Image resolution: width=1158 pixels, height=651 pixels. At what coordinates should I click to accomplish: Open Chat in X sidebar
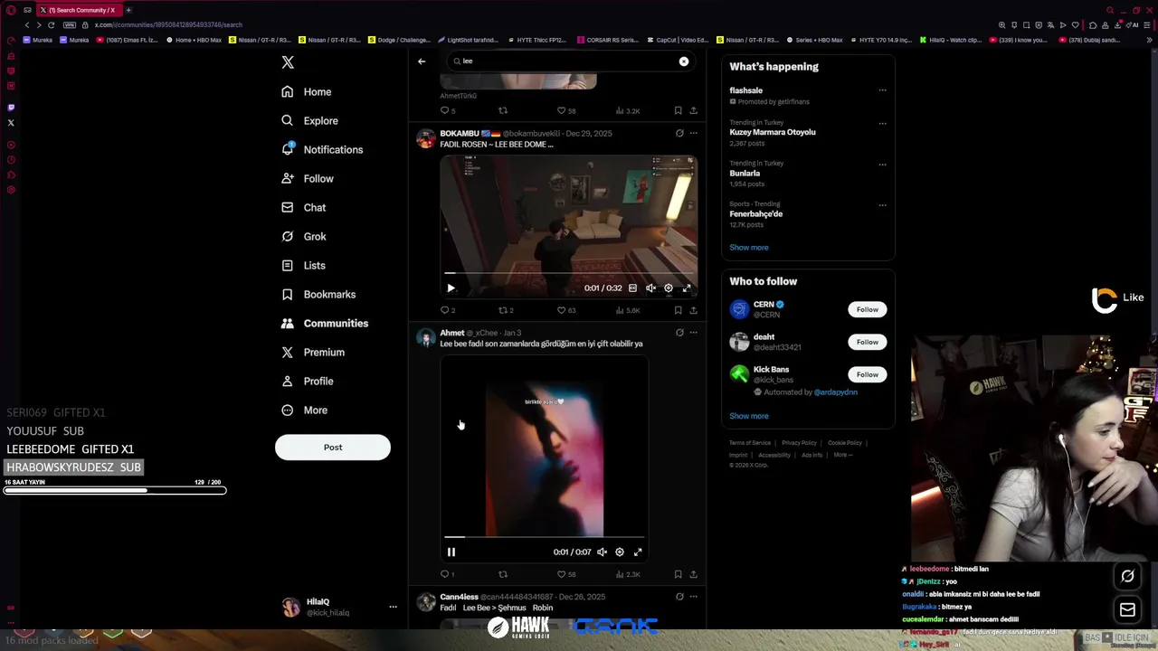[303, 207]
